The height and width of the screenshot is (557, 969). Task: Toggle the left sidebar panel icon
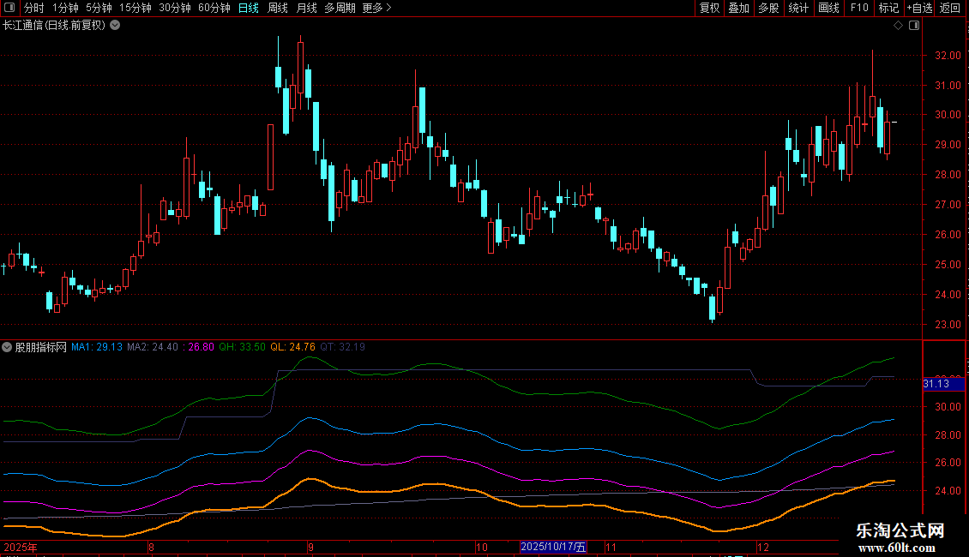coord(10,9)
